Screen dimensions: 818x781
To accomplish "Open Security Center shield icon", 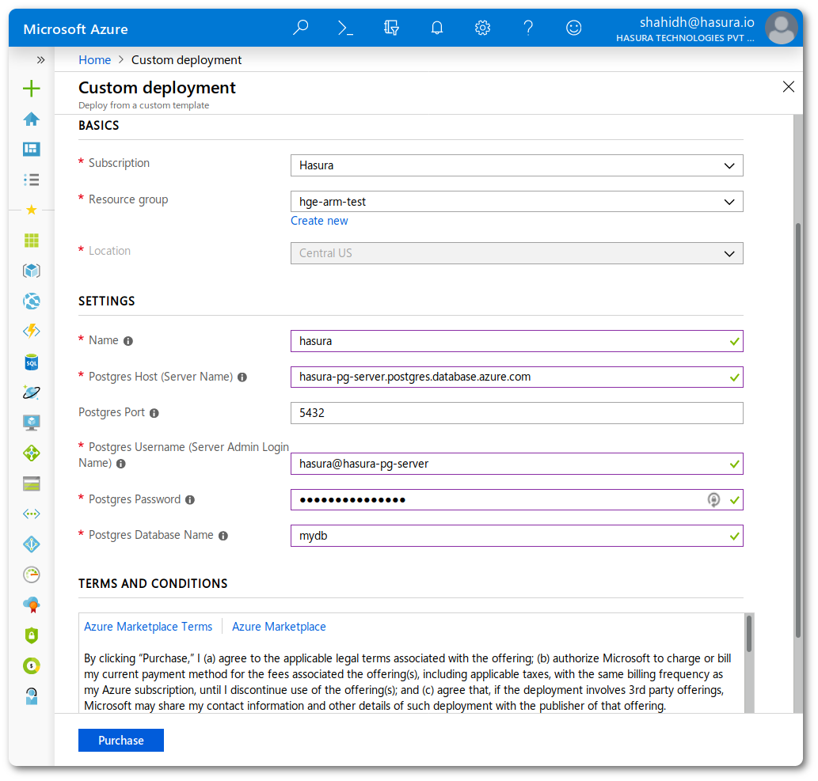I will [32, 635].
